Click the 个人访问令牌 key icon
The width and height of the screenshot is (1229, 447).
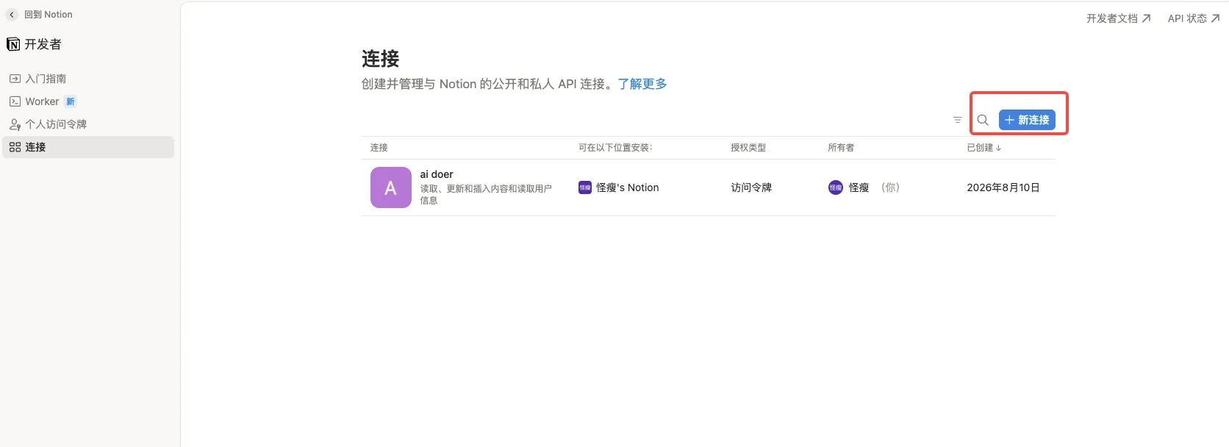point(15,124)
